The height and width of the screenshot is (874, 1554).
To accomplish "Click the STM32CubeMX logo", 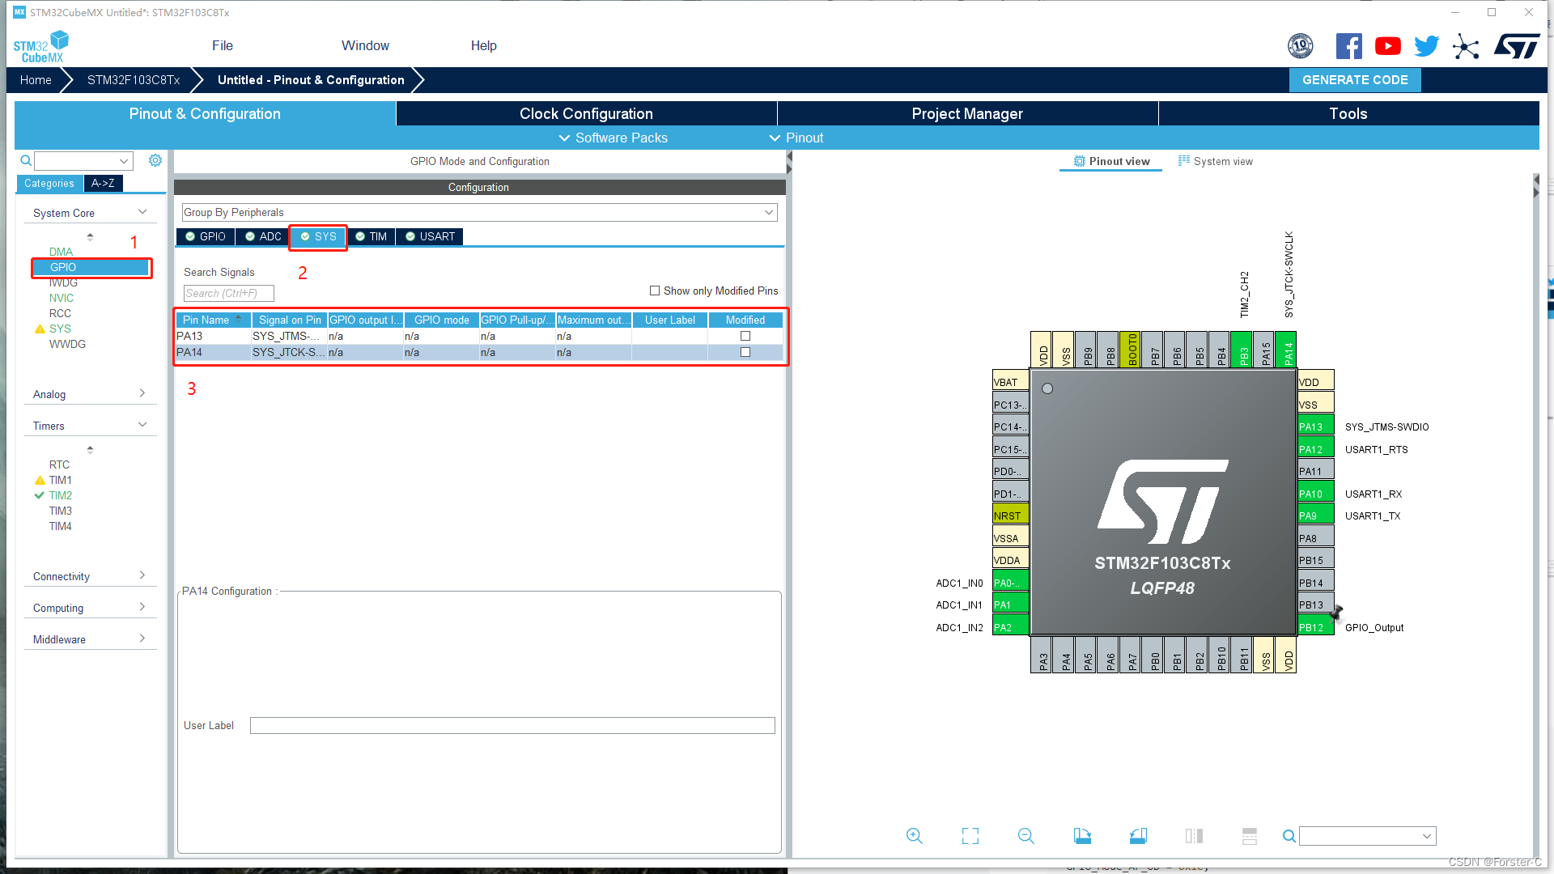I will 41,46.
